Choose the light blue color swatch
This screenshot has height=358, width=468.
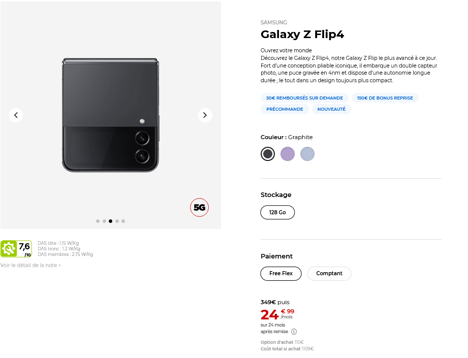pos(307,154)
